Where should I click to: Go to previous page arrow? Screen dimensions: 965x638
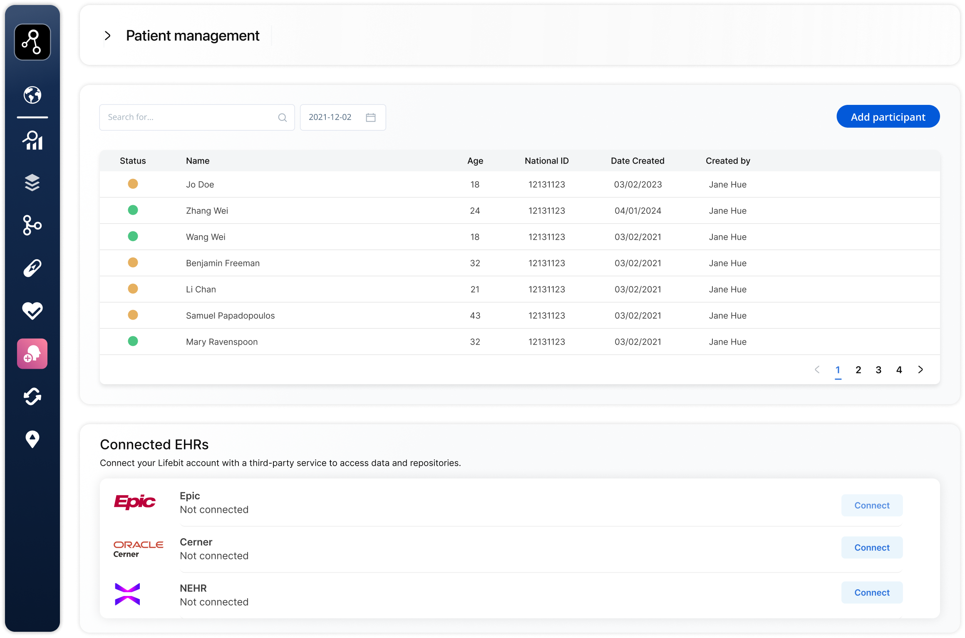tap(817, 370)
